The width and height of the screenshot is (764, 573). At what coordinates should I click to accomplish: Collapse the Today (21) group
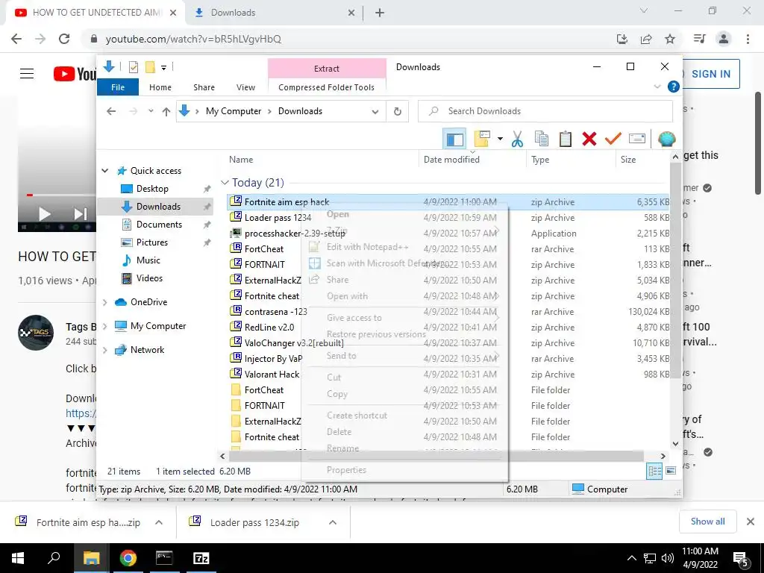click(225, 183)
